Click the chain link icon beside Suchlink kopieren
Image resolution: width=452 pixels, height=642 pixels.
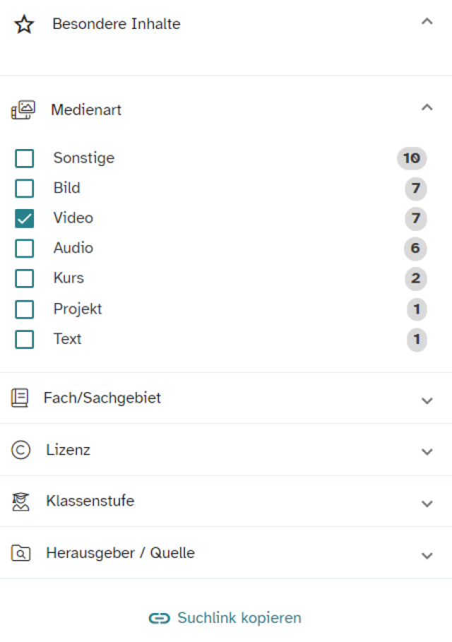[160, 618]
